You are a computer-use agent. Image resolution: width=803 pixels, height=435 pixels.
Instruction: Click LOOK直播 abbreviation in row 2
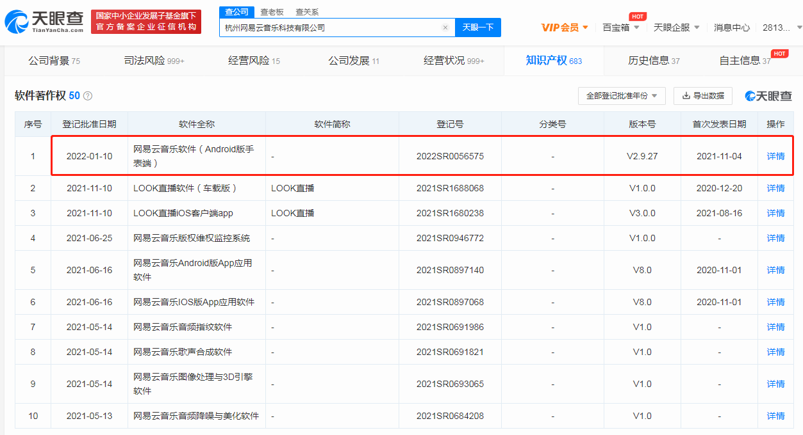(293, 188)
